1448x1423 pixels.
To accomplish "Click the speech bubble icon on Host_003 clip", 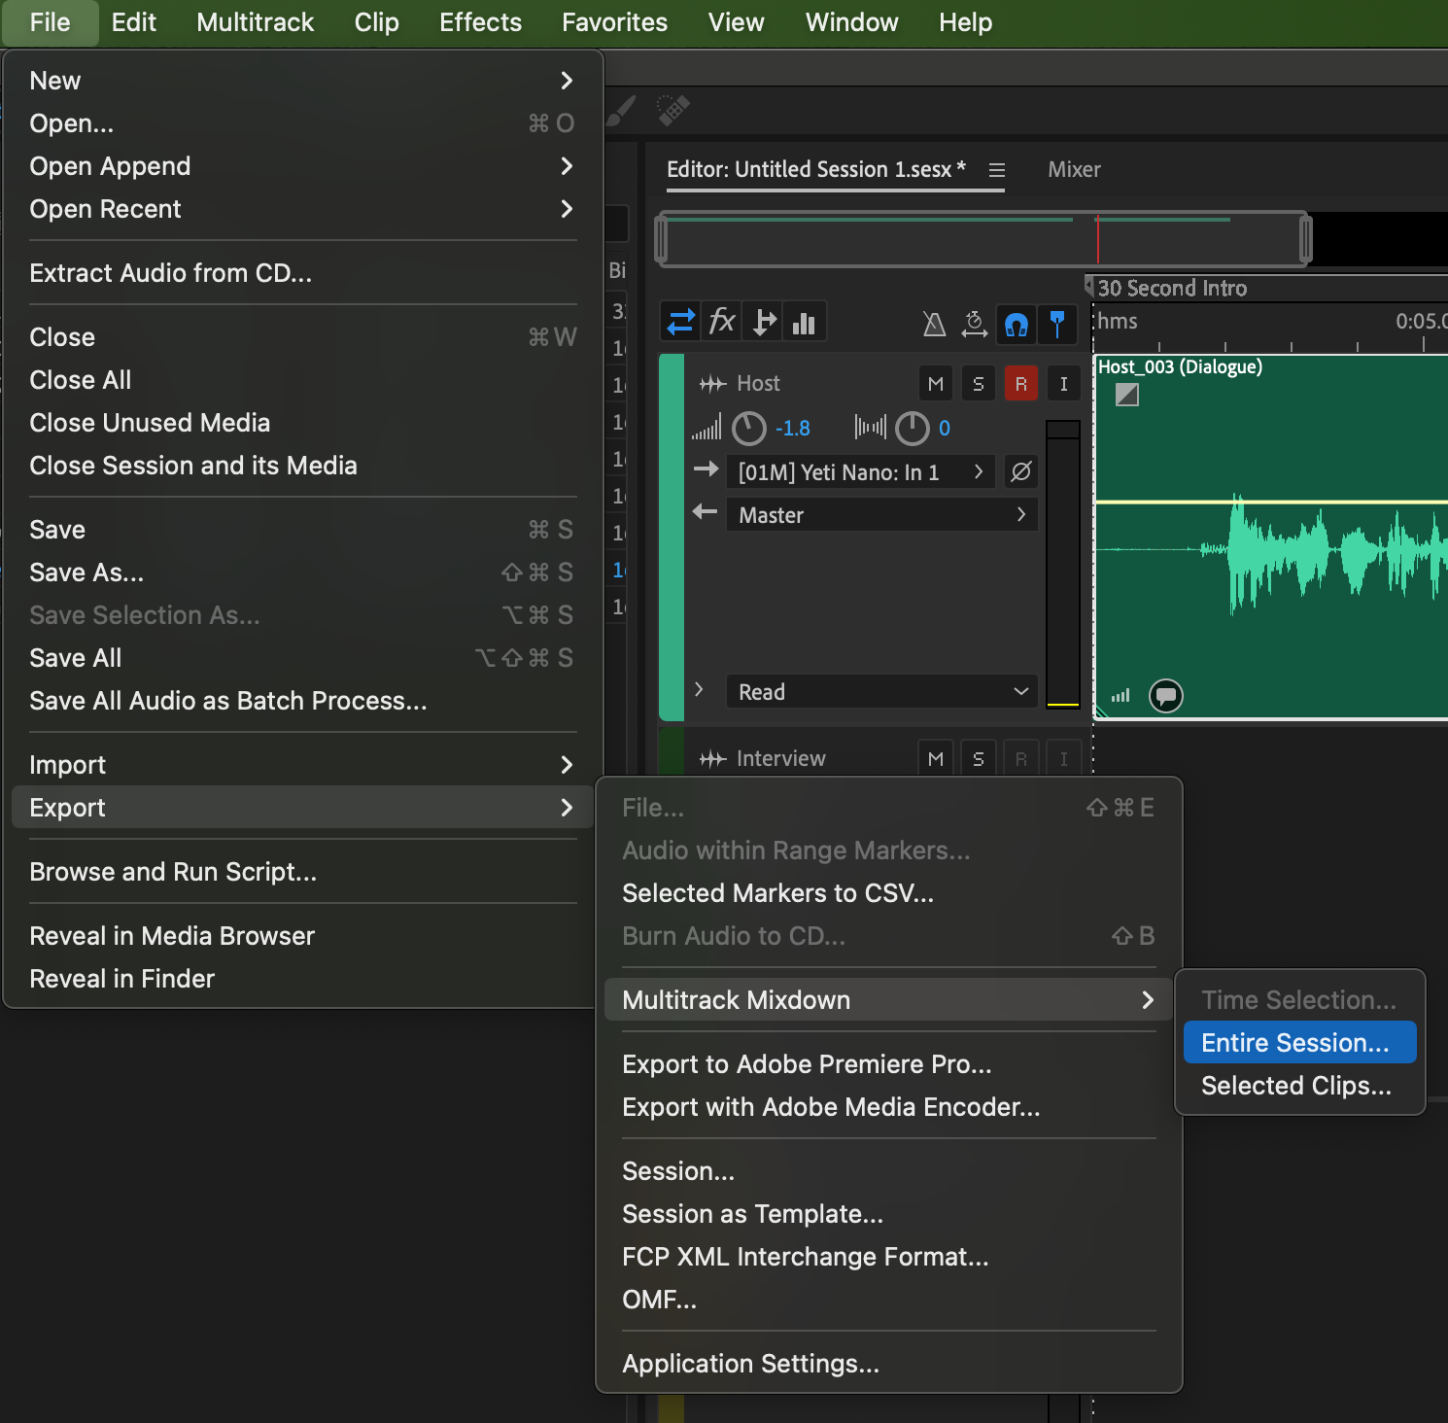I will 1166,695.
